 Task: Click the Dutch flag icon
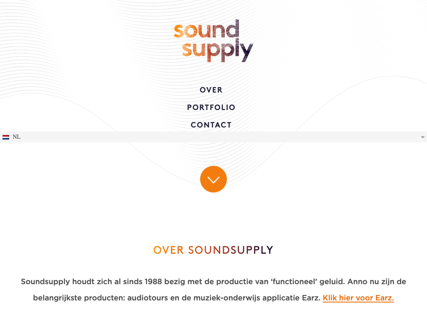6,137
